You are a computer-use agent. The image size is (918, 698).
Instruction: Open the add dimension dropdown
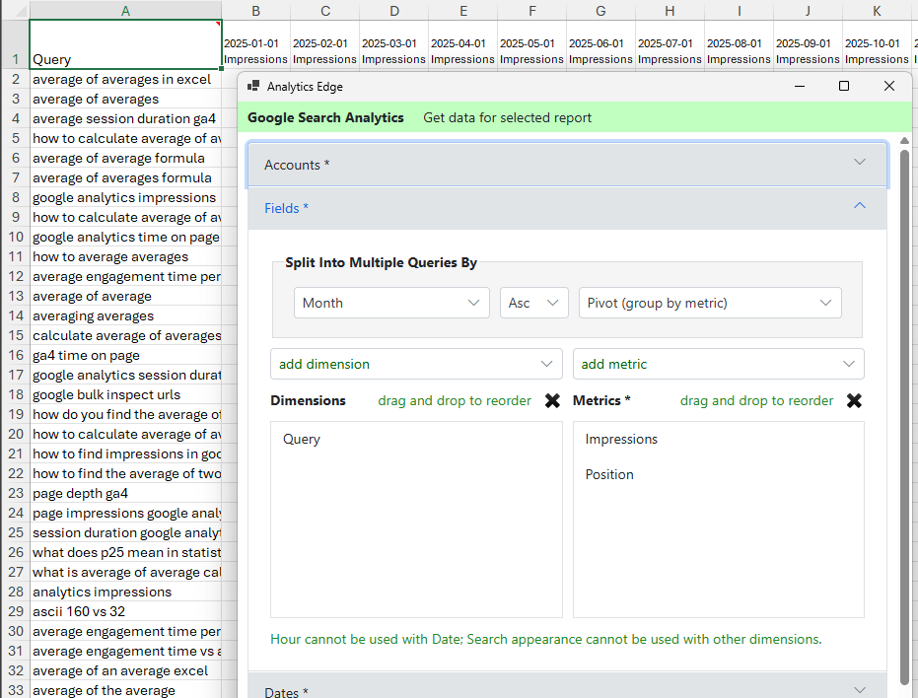[x=416, y=364]
